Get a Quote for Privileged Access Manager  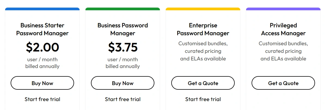[283, 83]
